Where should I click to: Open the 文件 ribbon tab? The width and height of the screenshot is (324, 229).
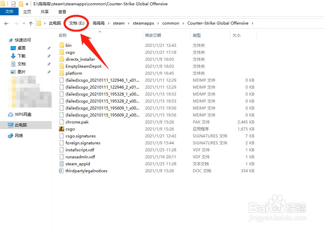tap(9, 12)
